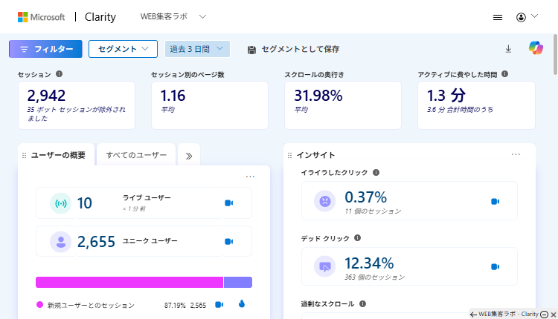This screenshot has width=558, height=319.
Task: Open the 過去 3 日間 date range dropdown
Action: tap(197, 49)
